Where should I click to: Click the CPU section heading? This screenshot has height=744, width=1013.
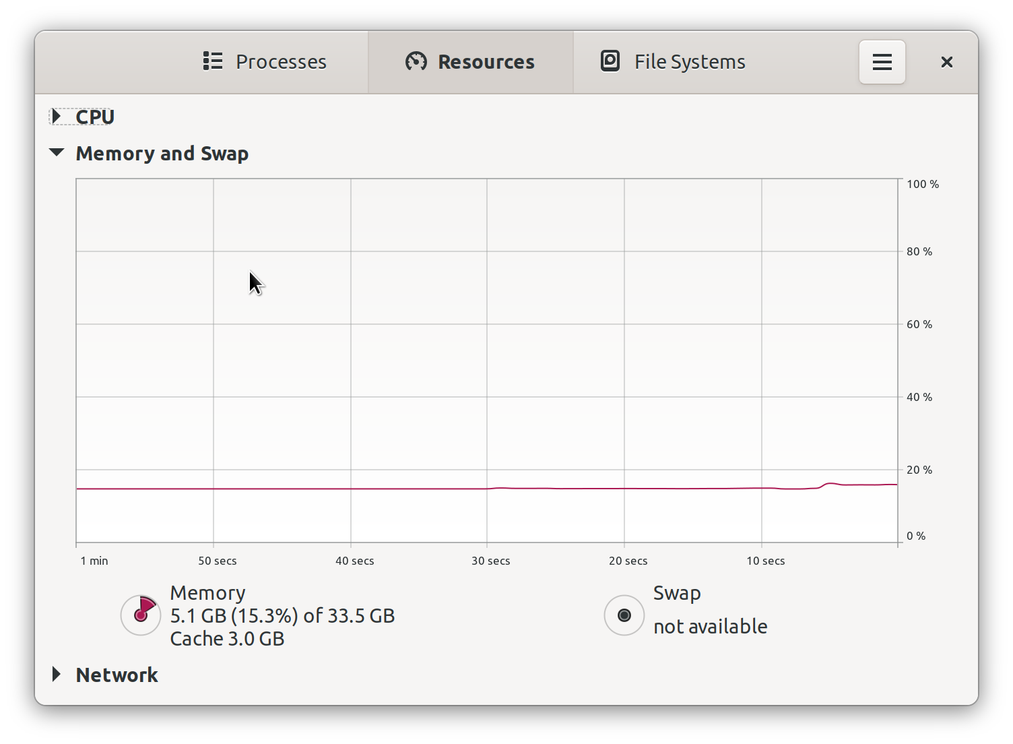tap(95, 117)
